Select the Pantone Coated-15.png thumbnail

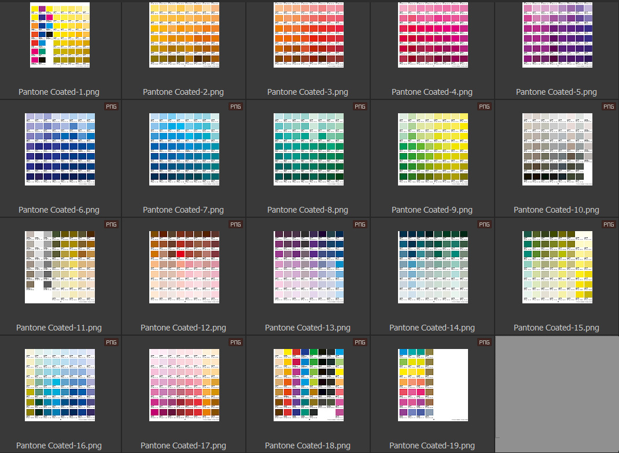[x=558, y=268]
